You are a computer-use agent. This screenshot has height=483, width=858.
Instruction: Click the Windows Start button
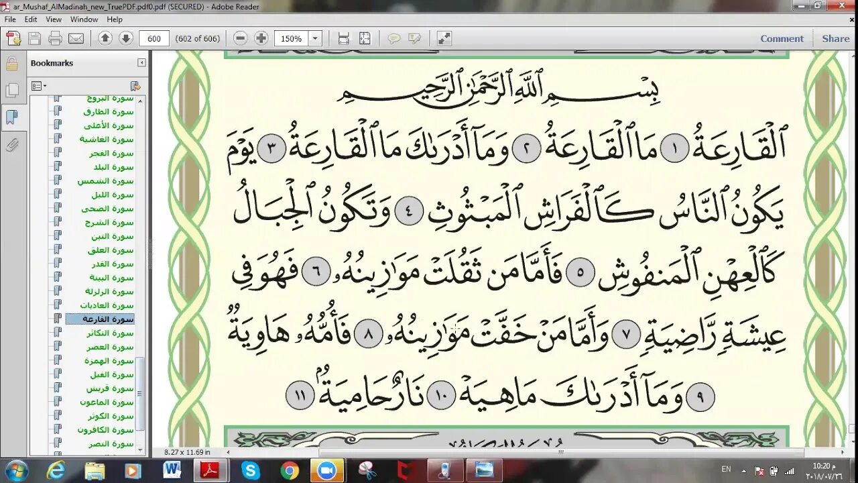click(16, 470)
